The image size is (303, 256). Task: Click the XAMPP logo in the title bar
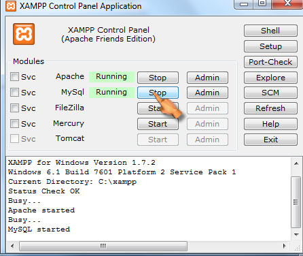(x=11, y=6)
